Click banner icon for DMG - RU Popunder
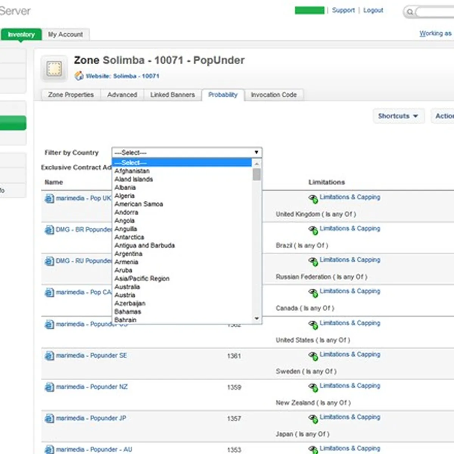The height and width of the screenshot is (454, 454). point(49,261)
